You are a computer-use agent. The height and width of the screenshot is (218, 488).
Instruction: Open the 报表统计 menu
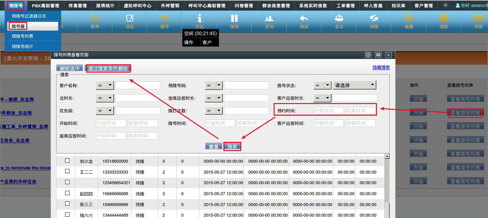click(105, 6)
